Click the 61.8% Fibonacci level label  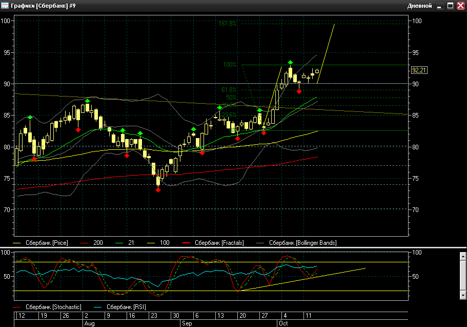click(x=229, y=90)
